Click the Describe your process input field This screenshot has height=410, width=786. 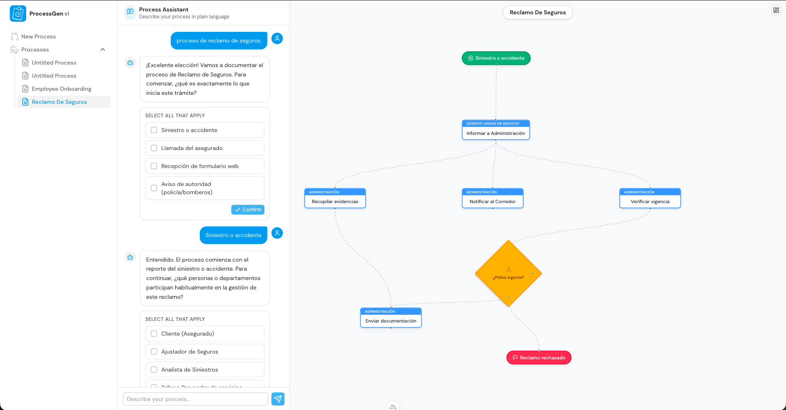point(195,399)
